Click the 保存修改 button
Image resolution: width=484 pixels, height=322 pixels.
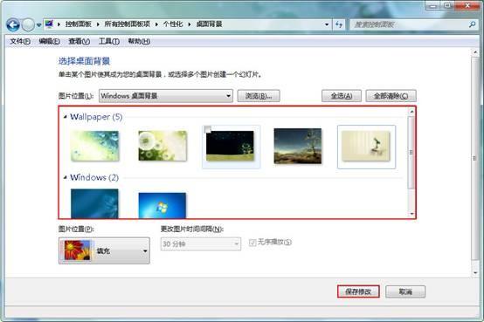point(358,291)
